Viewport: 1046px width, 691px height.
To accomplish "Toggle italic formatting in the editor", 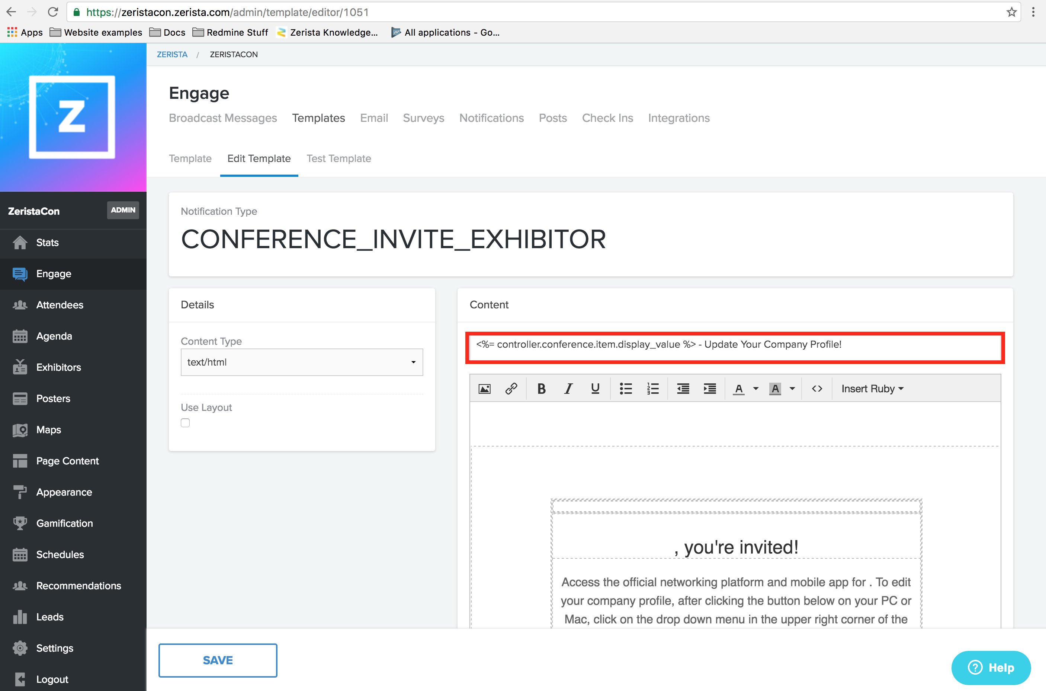I will click(x=568, y=389).
